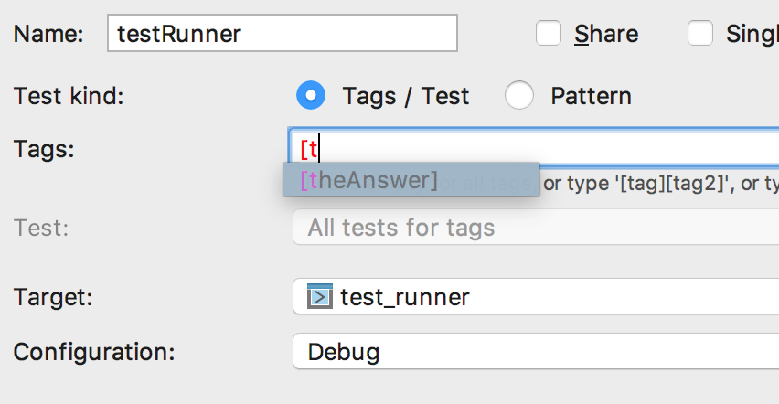Enable the Share checkbox

pyautogui.click(x=549, y=34)
